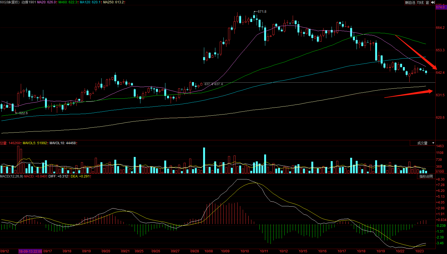447x254 pixels.
Task: Select the MA120: 620.1 legend label
Action: pyautogui.click(x=91, y=2)
